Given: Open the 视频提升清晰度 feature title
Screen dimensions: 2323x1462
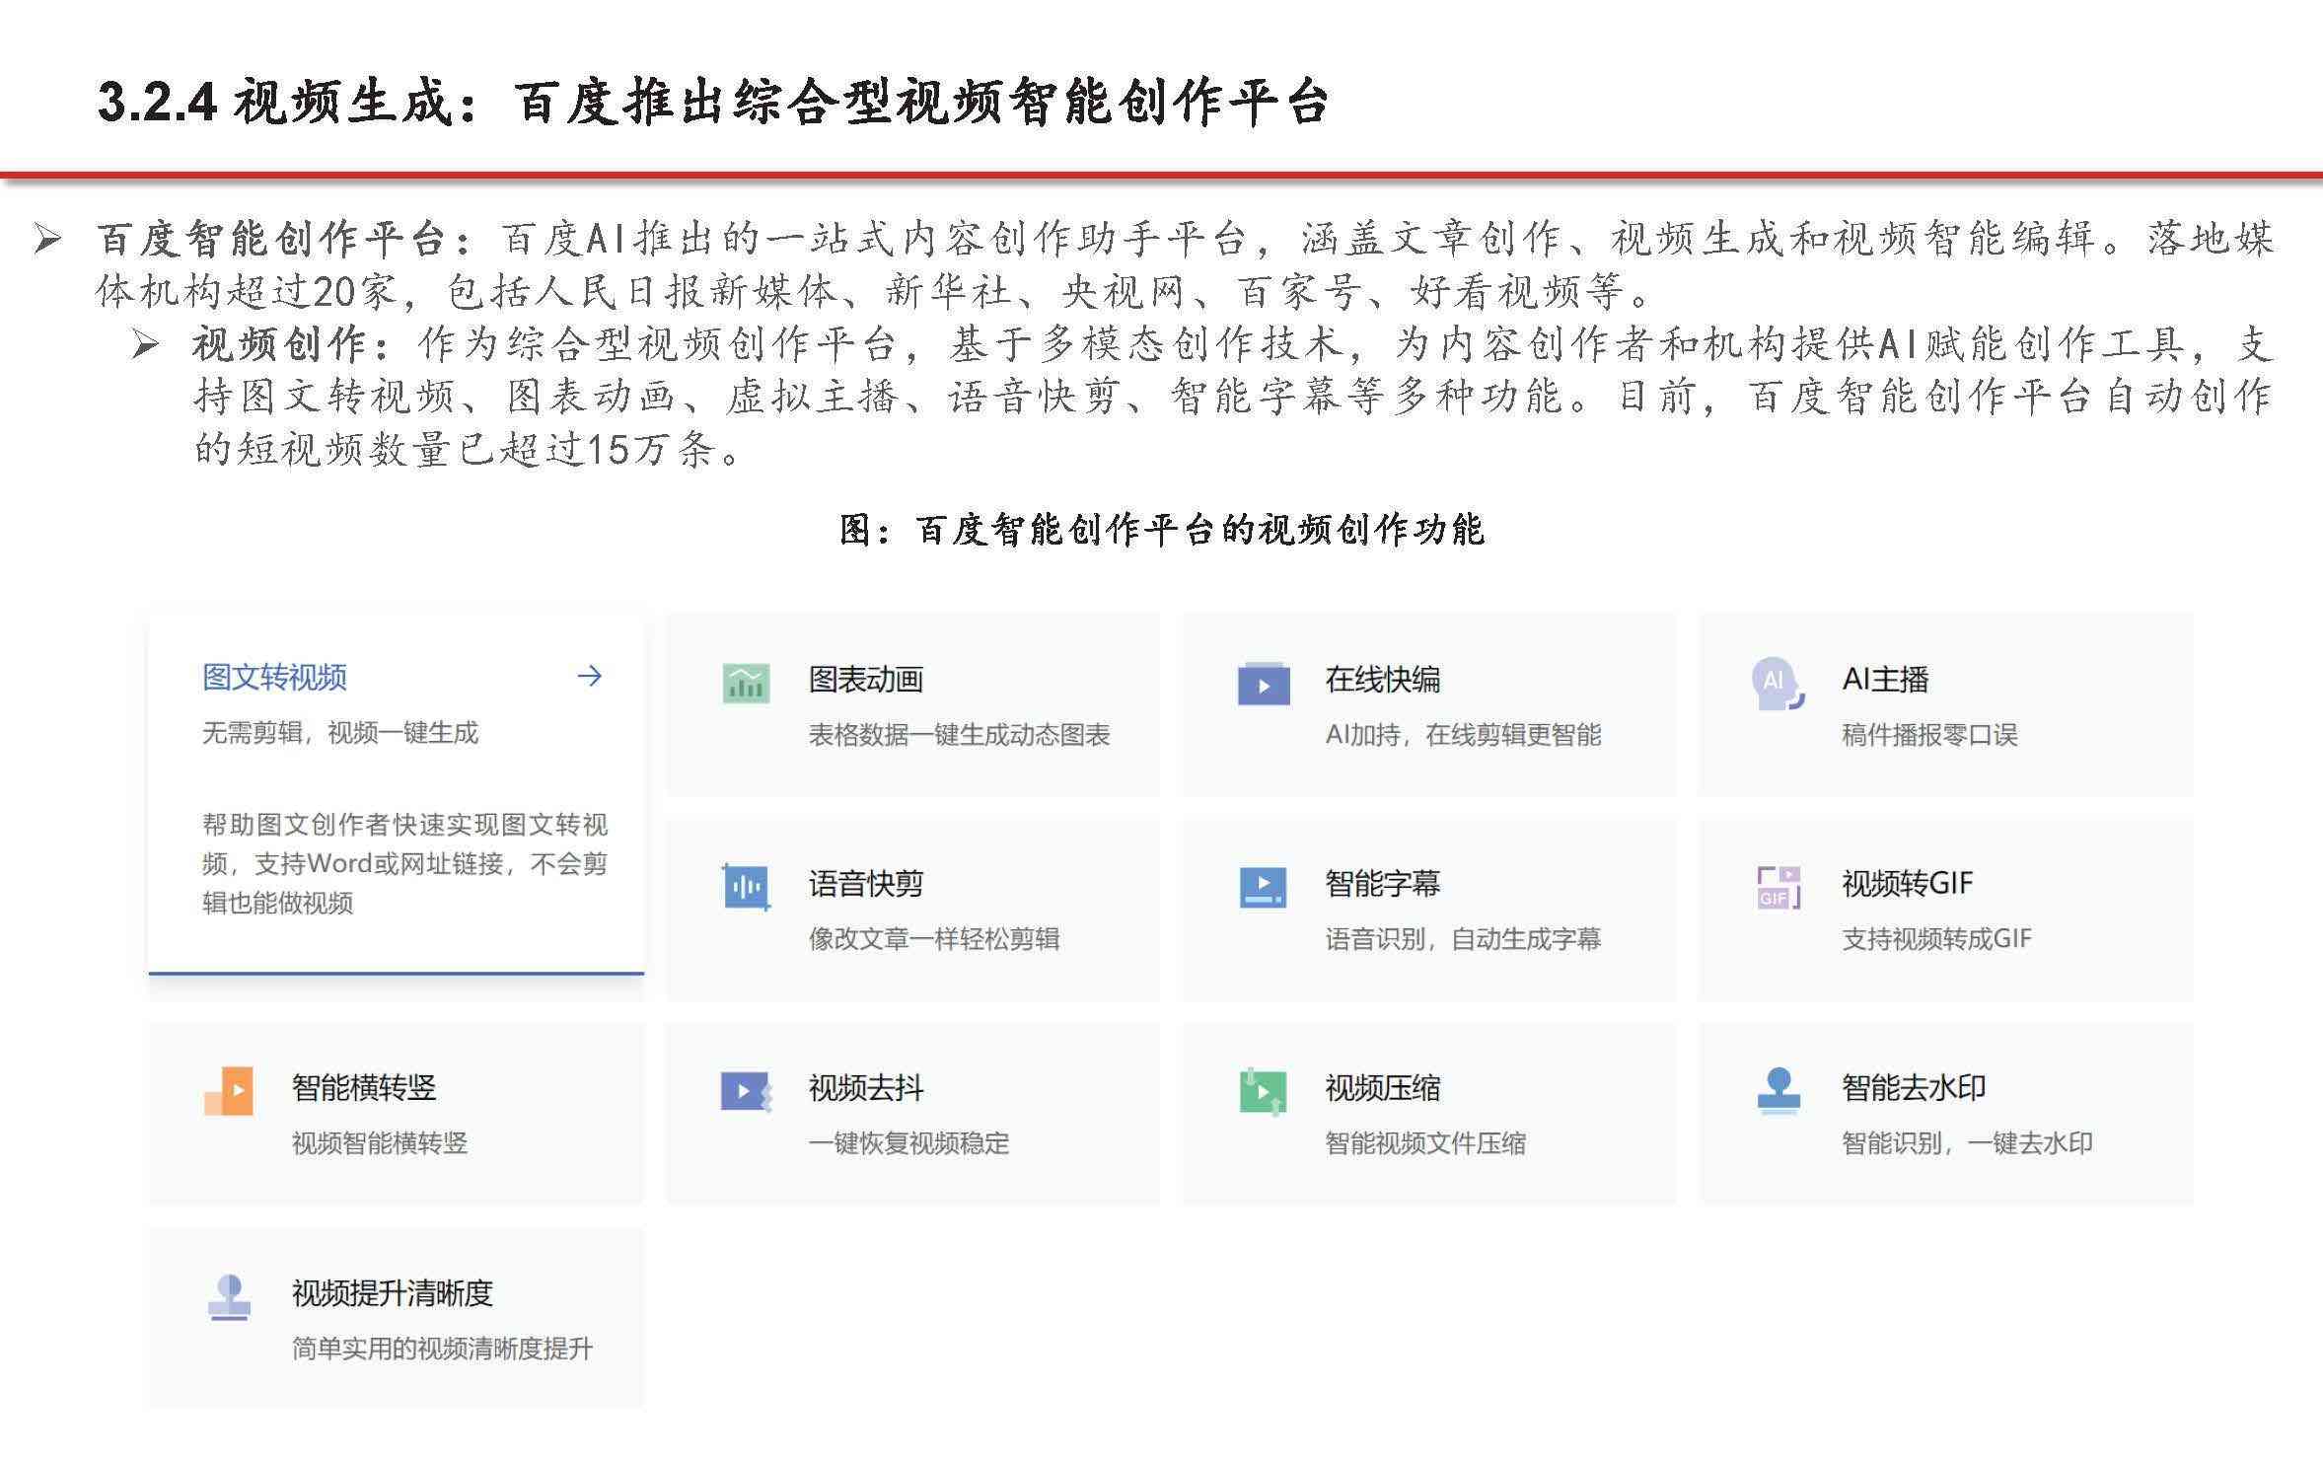Looking at the screenshot, I should point(393,1292).
